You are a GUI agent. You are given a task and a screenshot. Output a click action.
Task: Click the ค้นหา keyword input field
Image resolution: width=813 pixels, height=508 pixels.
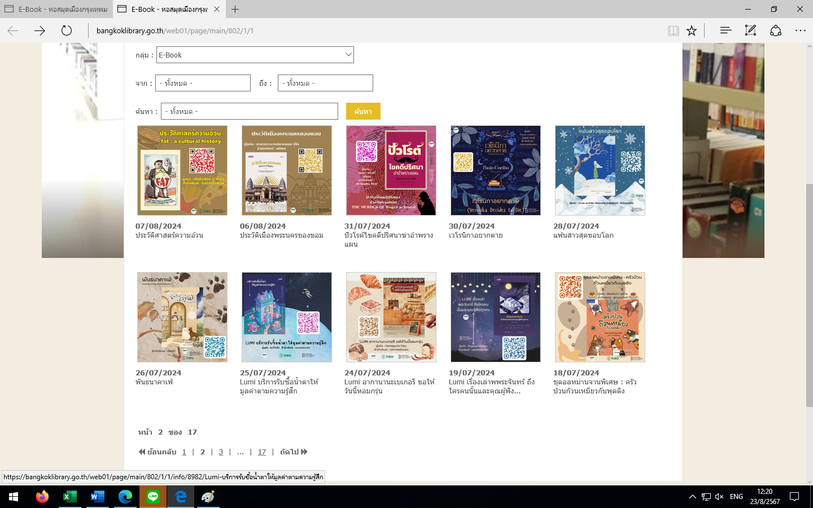tap(249, 111)
